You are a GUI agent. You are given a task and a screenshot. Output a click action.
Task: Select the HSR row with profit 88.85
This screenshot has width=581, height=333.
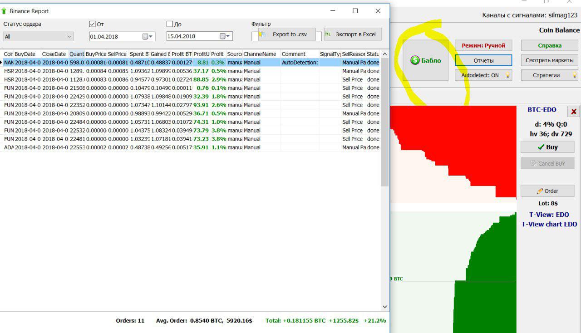pyautogui.click(x=191, y=79)
